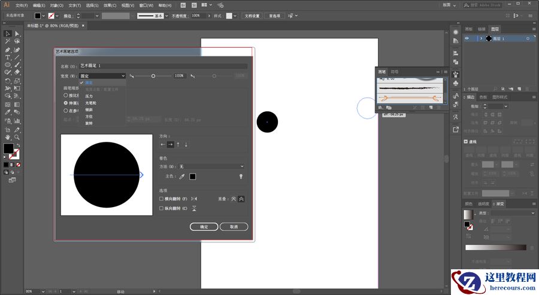Expand 图层 1 layer disclosure arrow
Viewport: 539px width, 295px height.
click(480, 38)
